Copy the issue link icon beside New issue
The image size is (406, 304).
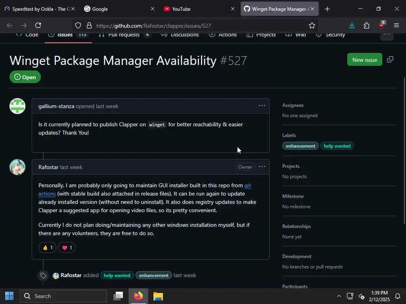(390, 59)
